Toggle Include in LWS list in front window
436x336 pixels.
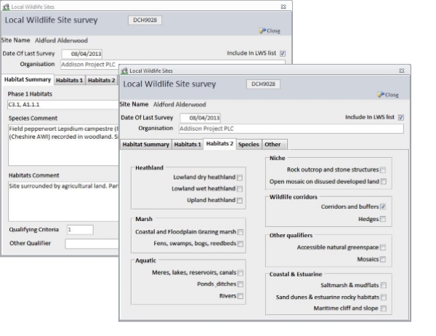point(401,118)
